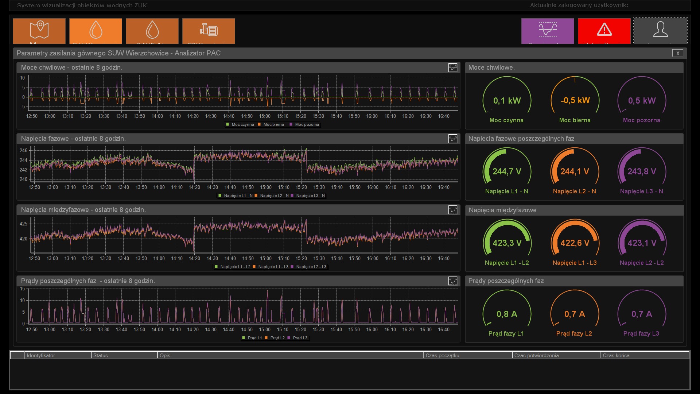The width and height of the screenshot is (700, 394).
Task: Click the darker orange water drop tile
Action: 152,31
